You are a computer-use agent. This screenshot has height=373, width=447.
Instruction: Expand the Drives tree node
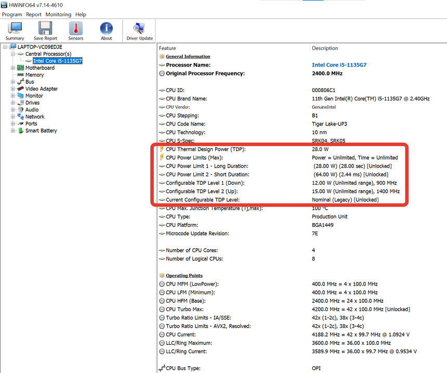[13, 103]
